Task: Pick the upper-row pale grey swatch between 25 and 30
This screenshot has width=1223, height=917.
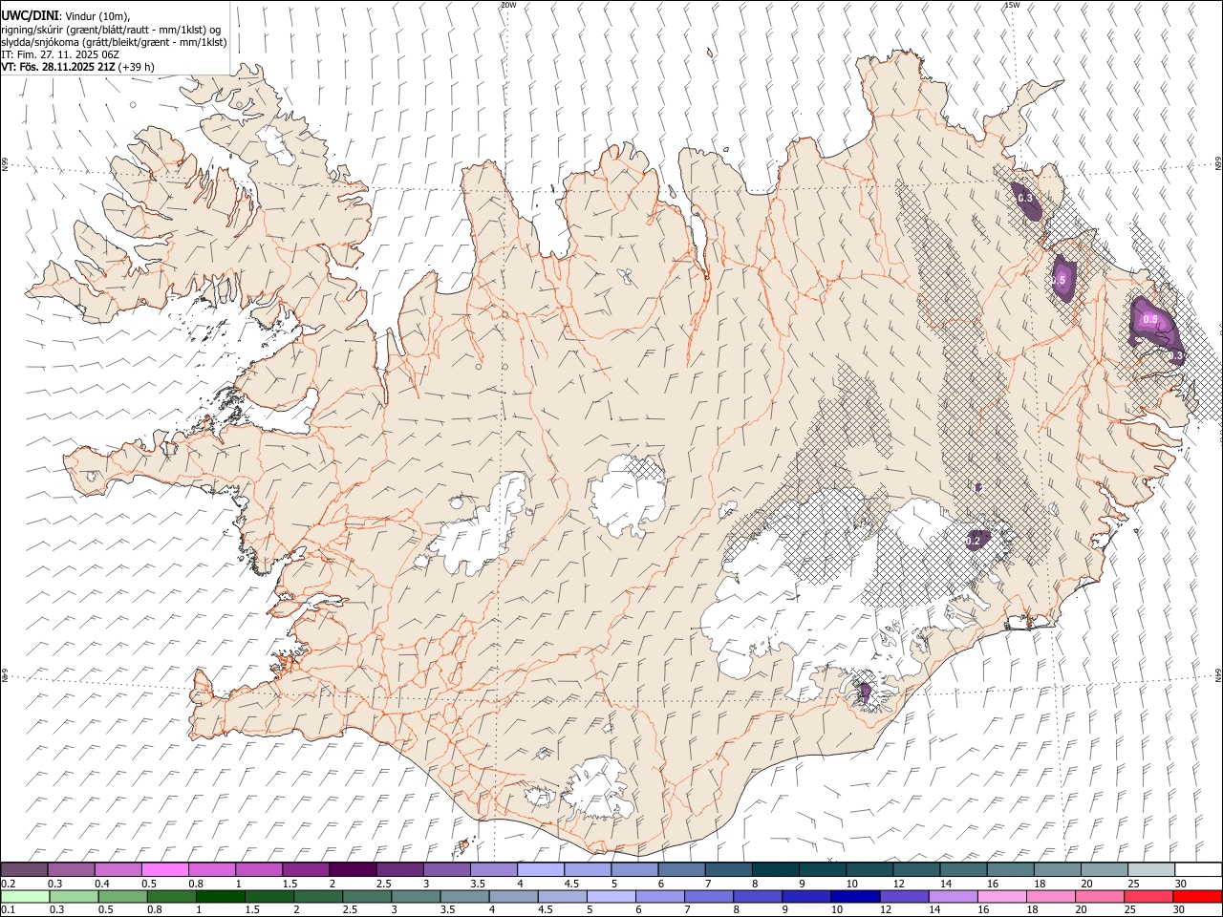Action: [x=1151, y=869]
